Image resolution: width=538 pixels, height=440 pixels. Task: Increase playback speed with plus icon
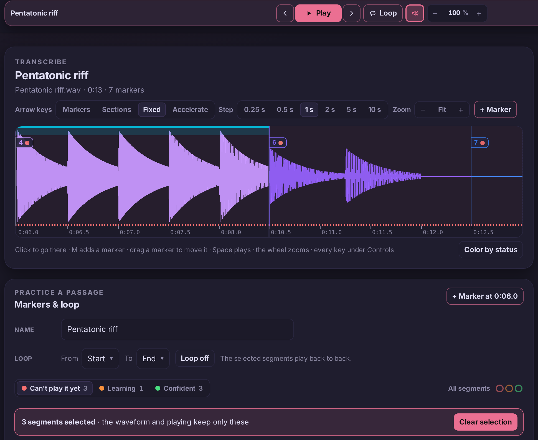pos(479,13)
